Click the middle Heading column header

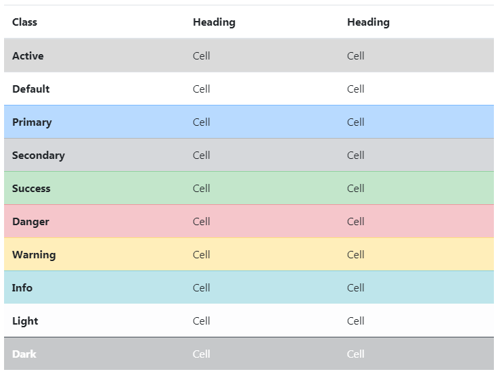(x=214, y=22)
